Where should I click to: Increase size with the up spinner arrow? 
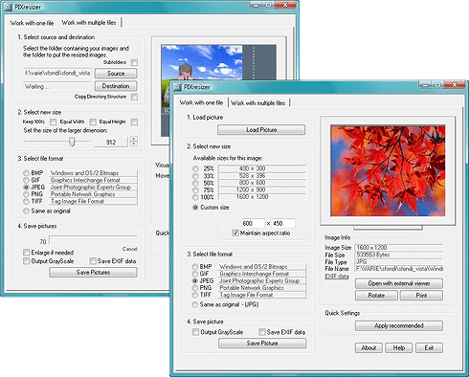pyautogui.click(x=134, y=139)
